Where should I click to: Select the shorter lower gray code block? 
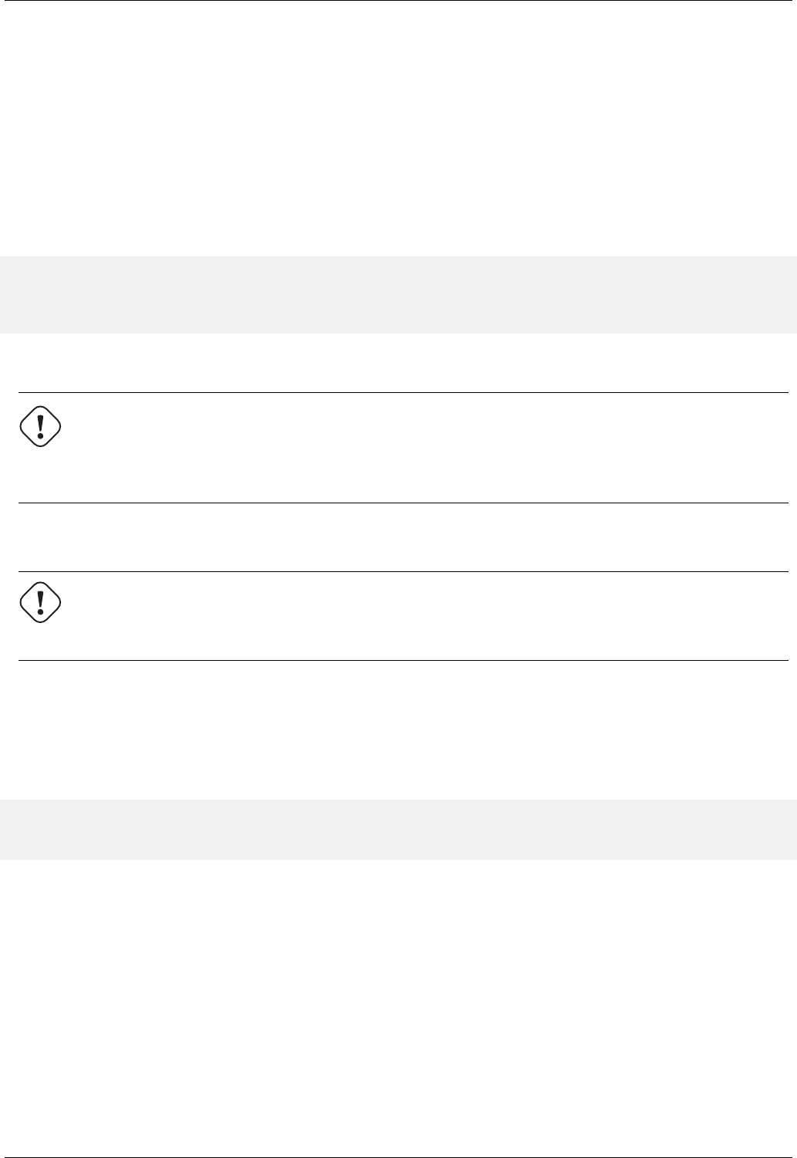coord(398,830)
